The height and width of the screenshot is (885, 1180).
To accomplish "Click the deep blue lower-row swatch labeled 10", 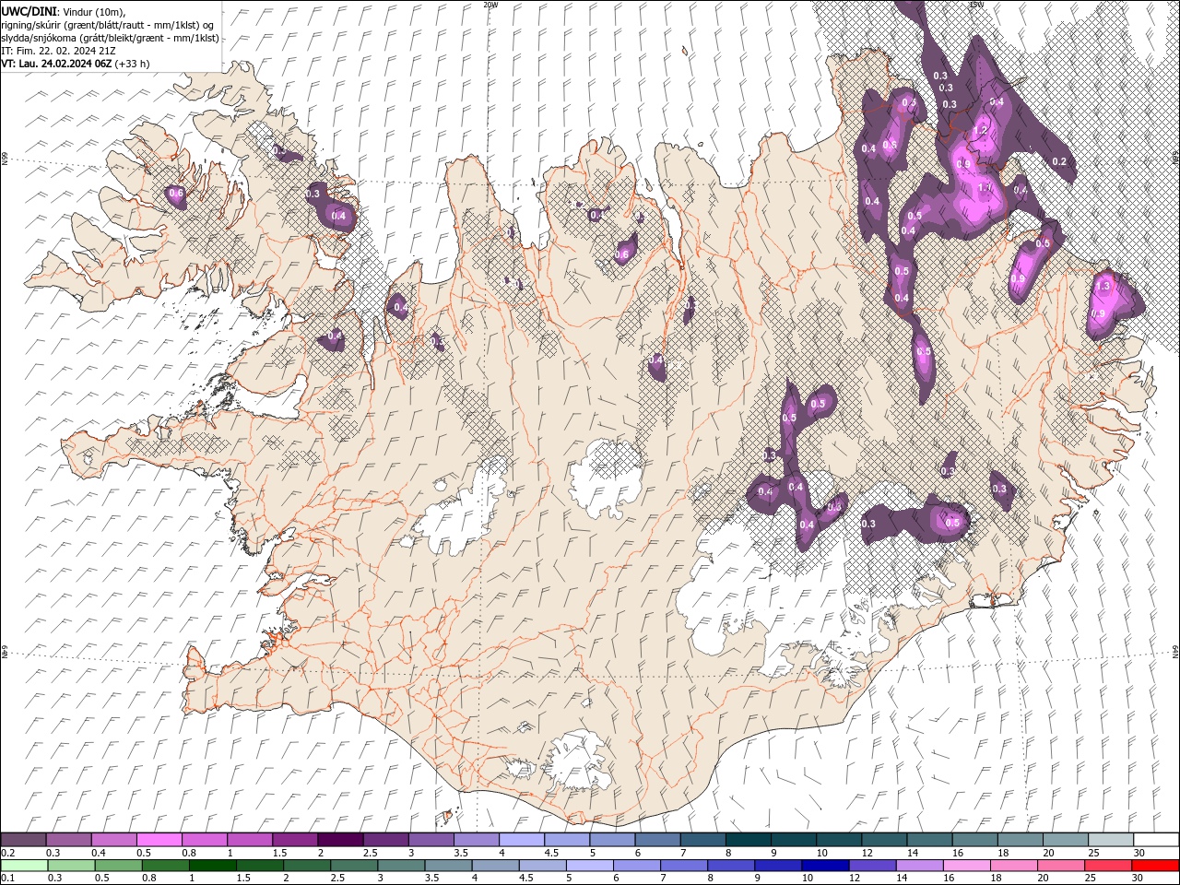I will tap(825, 865).
